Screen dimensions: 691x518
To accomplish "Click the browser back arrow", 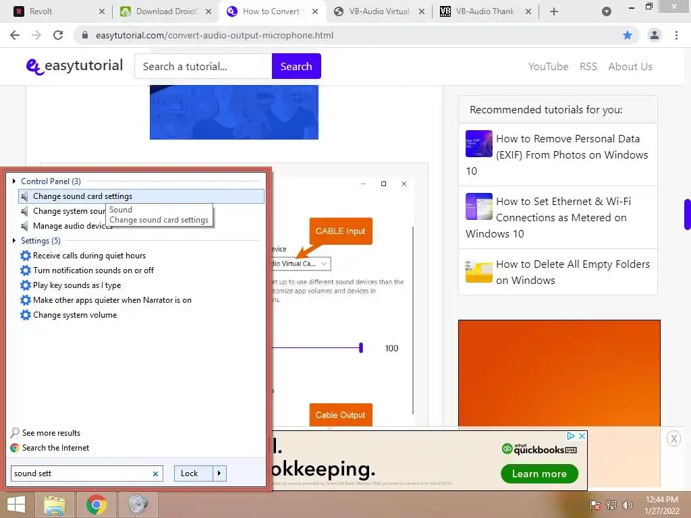I will point(15,35).
